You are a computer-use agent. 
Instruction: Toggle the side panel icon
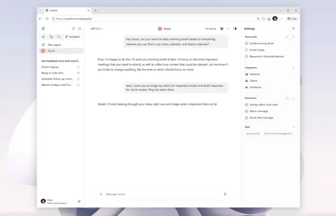coord(235,28)
